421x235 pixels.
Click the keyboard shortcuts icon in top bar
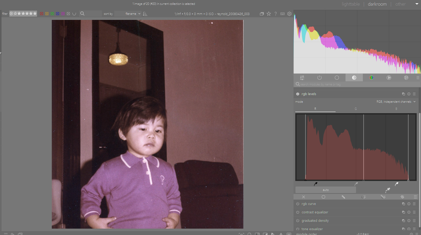click(282, 14)
